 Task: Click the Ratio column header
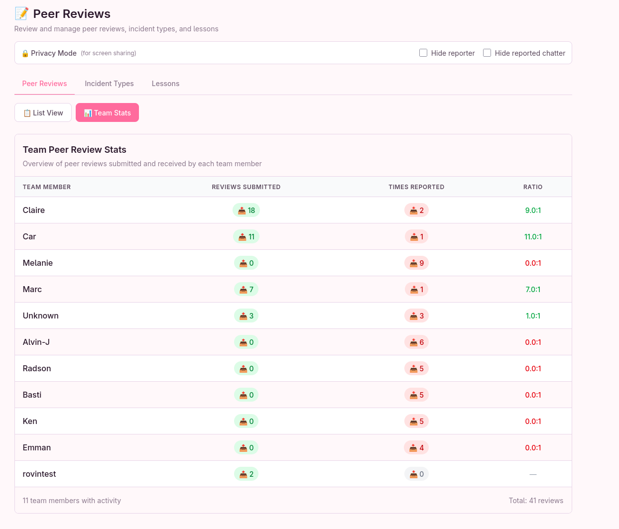click(x=532, y=187)
